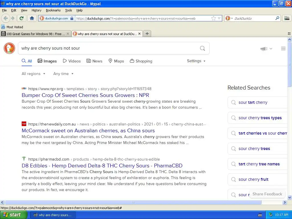This screenshot has height=219, width=292.
Task: Open the Any time filter dropdown
Action: (x=63, y=74)
